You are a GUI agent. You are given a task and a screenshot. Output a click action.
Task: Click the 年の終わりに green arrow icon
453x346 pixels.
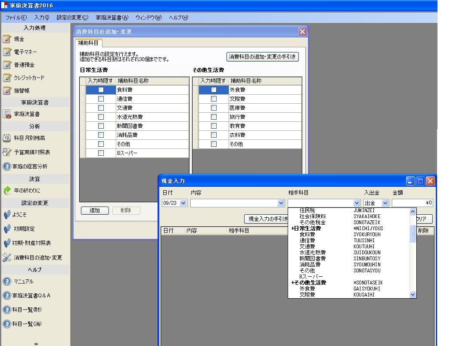pyautogui.click(x=7, y=191)
